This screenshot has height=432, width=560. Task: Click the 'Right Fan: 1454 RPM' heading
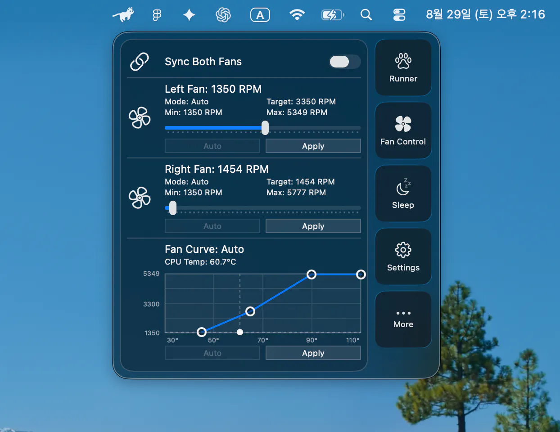click(x=217, y=169)
